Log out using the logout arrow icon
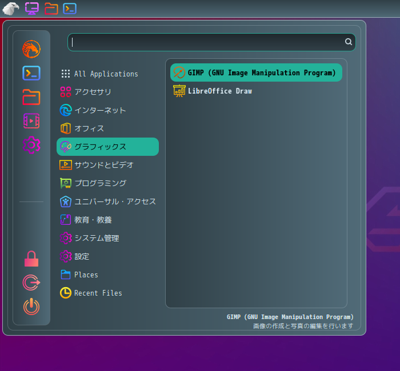Image resolution: width=400 pixels, height=371 pixels. (31, 283)
